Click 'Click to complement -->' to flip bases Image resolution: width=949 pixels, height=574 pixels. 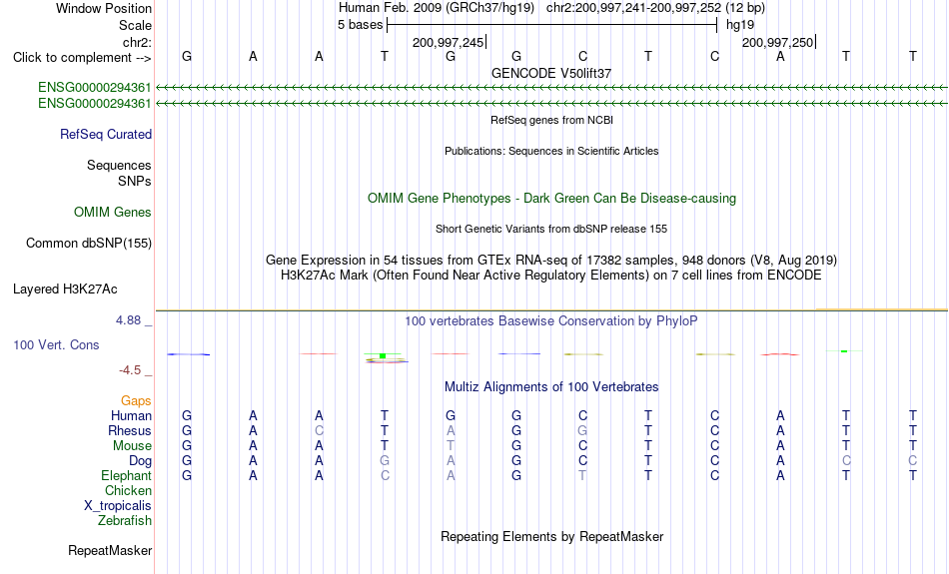coord(82,58)
